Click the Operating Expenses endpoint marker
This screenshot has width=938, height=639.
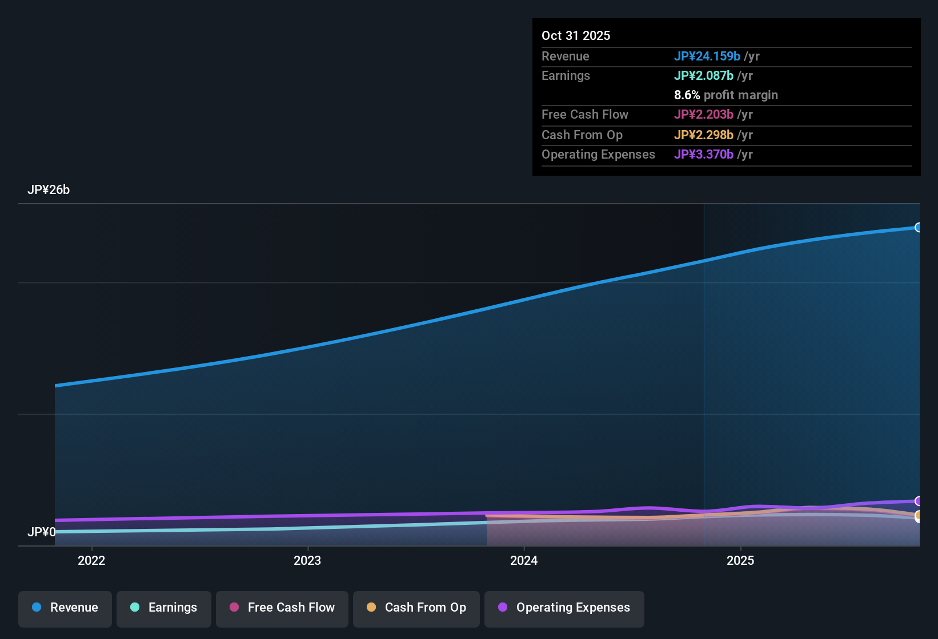[x=918, y=501]
